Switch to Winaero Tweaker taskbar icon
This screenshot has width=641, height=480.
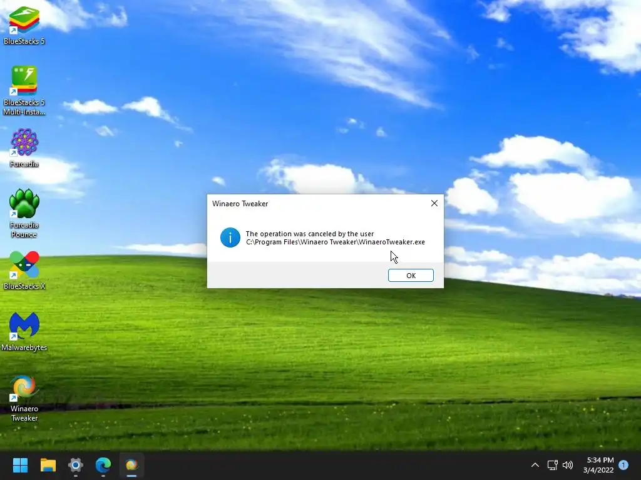131,465
